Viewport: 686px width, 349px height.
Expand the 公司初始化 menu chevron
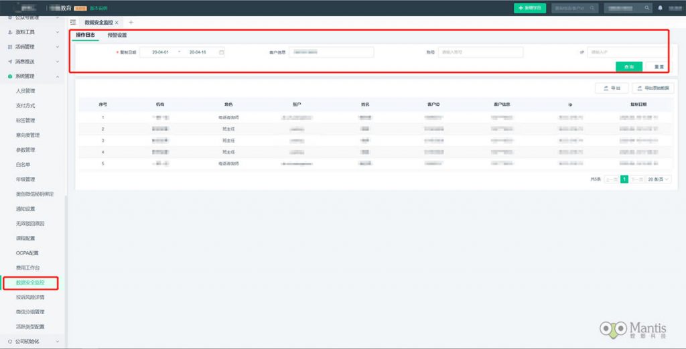pos(58,342)
